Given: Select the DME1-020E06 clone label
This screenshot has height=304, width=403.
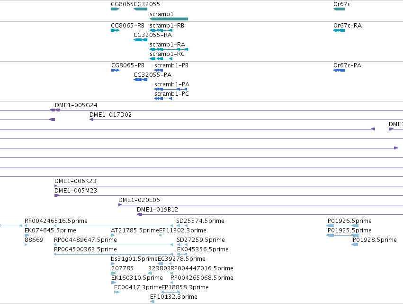Looking at the screenshot, I should coord(139,200).
